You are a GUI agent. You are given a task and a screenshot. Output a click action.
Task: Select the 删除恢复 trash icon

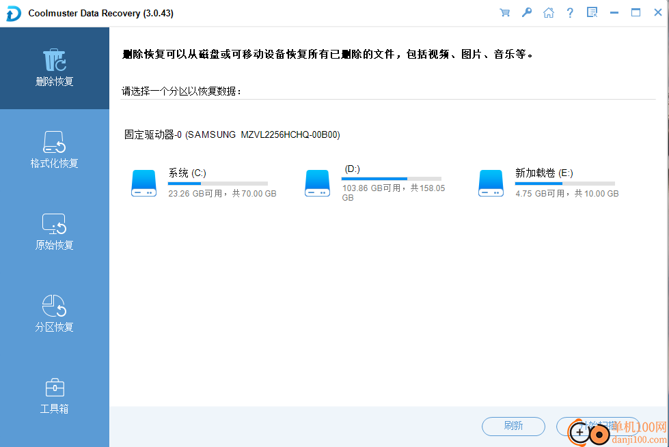point(54,60)
